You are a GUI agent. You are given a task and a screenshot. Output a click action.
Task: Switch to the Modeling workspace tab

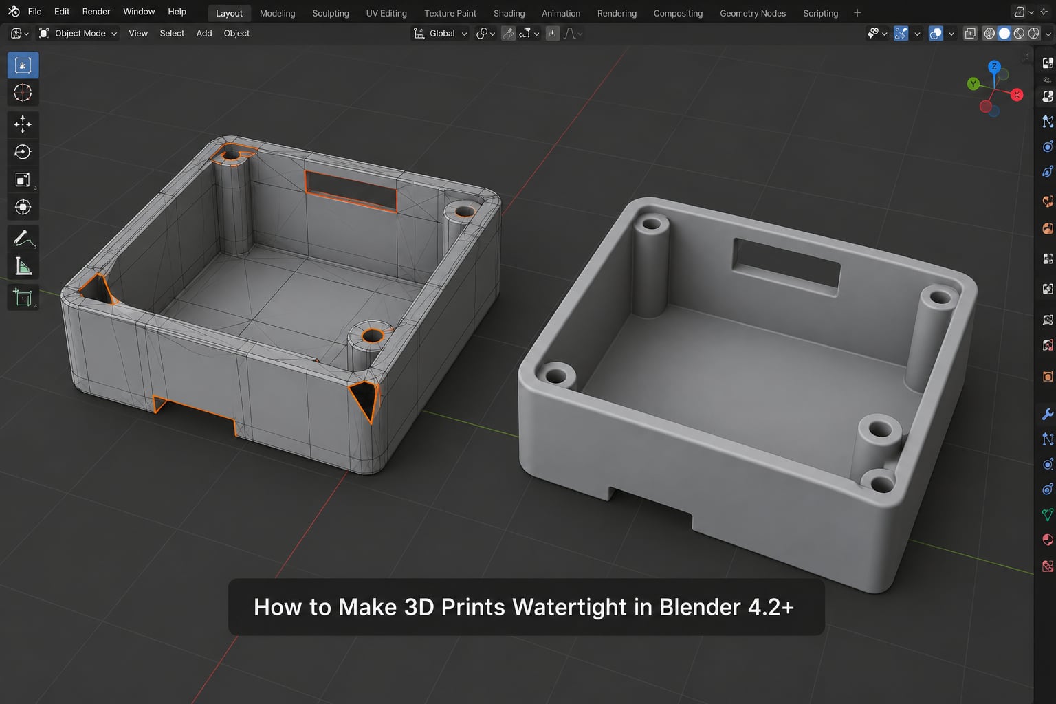point(277,13)
